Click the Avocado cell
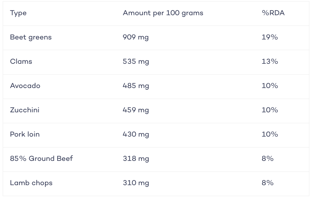313x200 pixels. 25,86
